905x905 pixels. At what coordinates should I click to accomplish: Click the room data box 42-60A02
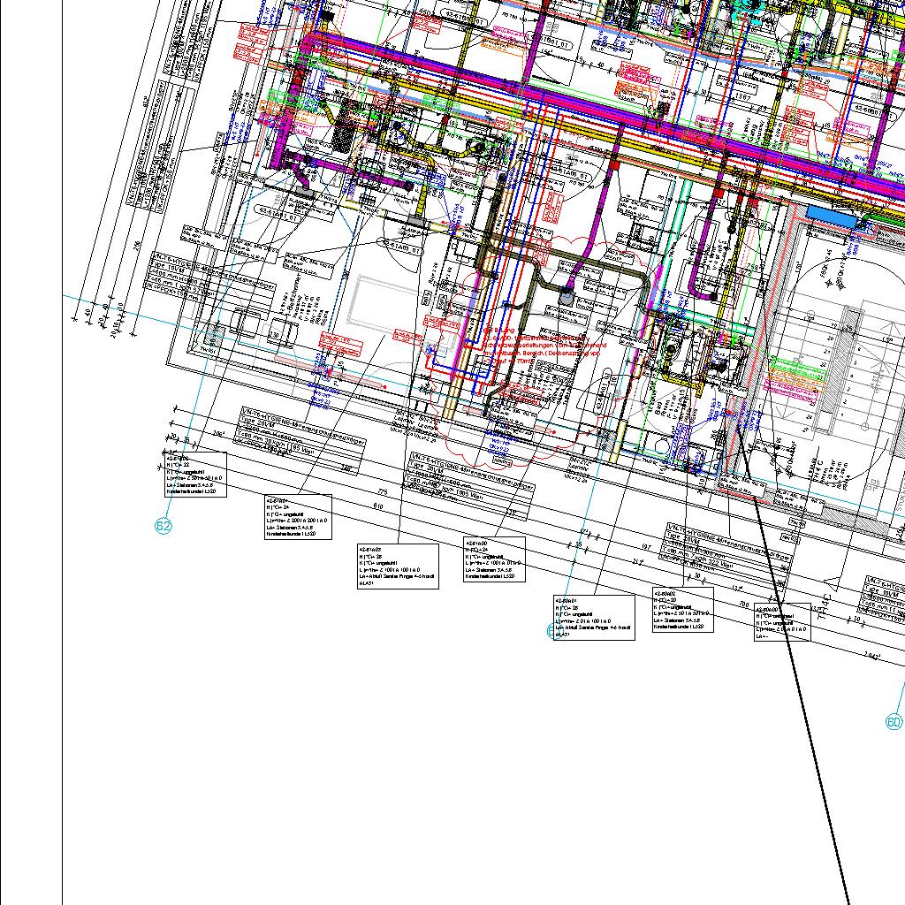click(682, 610)
